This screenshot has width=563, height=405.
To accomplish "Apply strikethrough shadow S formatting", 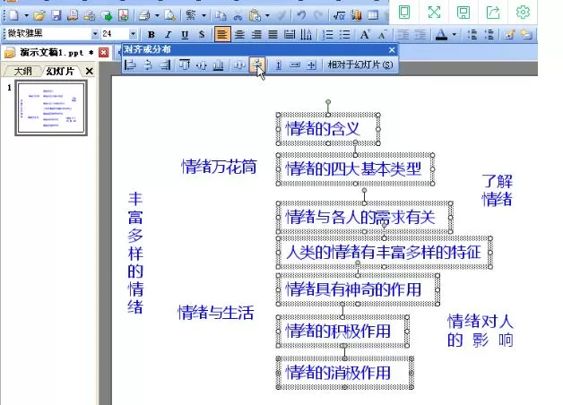I will (x=202, y=34).
